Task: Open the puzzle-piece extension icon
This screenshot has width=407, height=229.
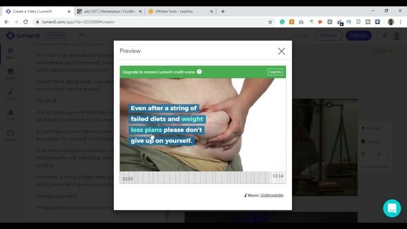Action: [x=321, y=22]
